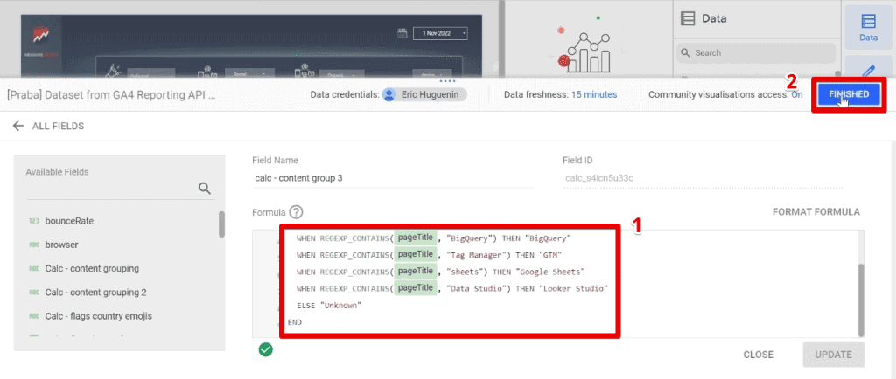
Task: Open the 1 Nov 2022 date dropdown
Action: [x=441, y=33]
